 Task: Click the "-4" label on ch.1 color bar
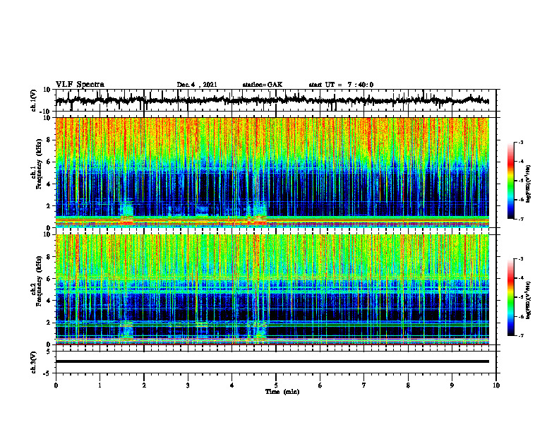tap(521, 162)
